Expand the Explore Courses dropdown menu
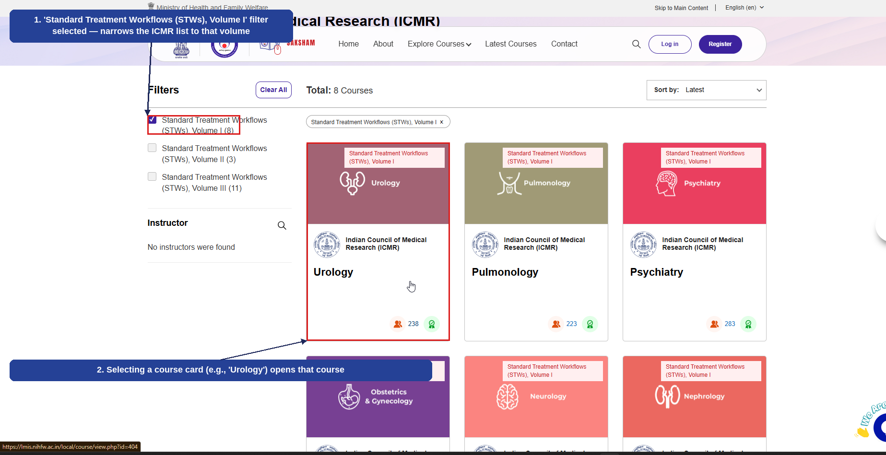 pos(439,44)
